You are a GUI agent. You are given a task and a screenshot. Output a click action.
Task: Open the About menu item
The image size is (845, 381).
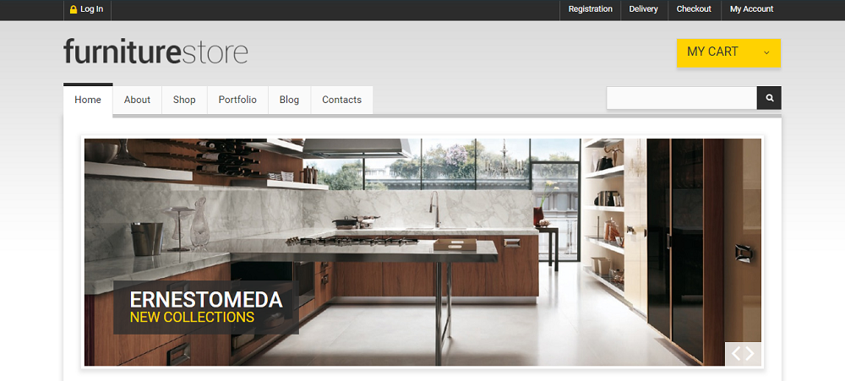click(x=137, y=100)
